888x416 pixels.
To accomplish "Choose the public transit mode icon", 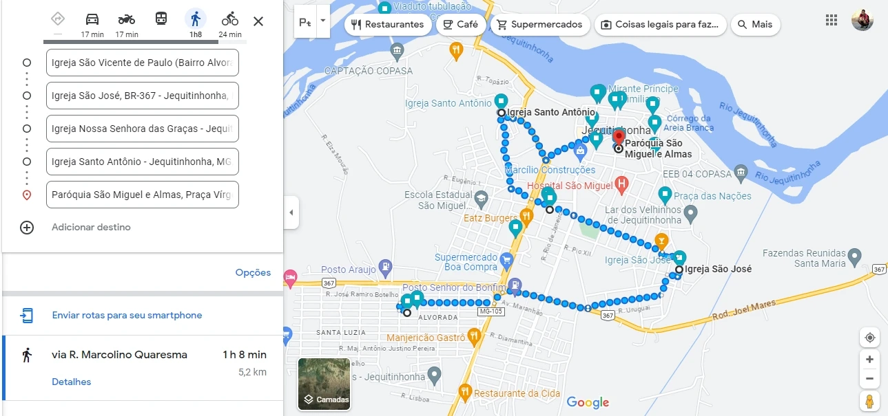I will [161, 19].
